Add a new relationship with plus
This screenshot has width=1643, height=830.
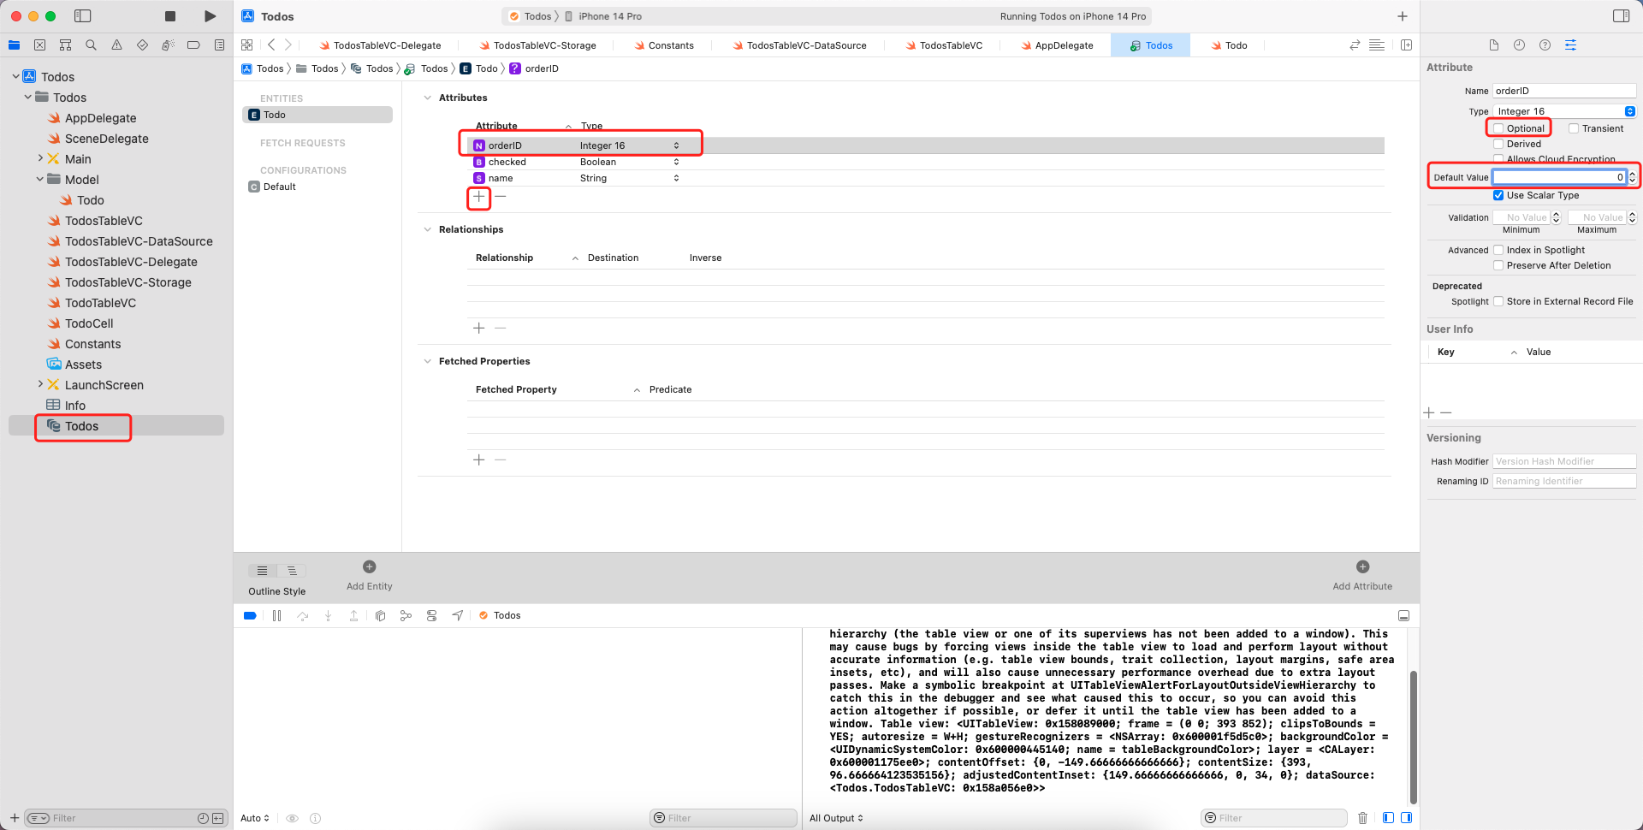(479, 329)
